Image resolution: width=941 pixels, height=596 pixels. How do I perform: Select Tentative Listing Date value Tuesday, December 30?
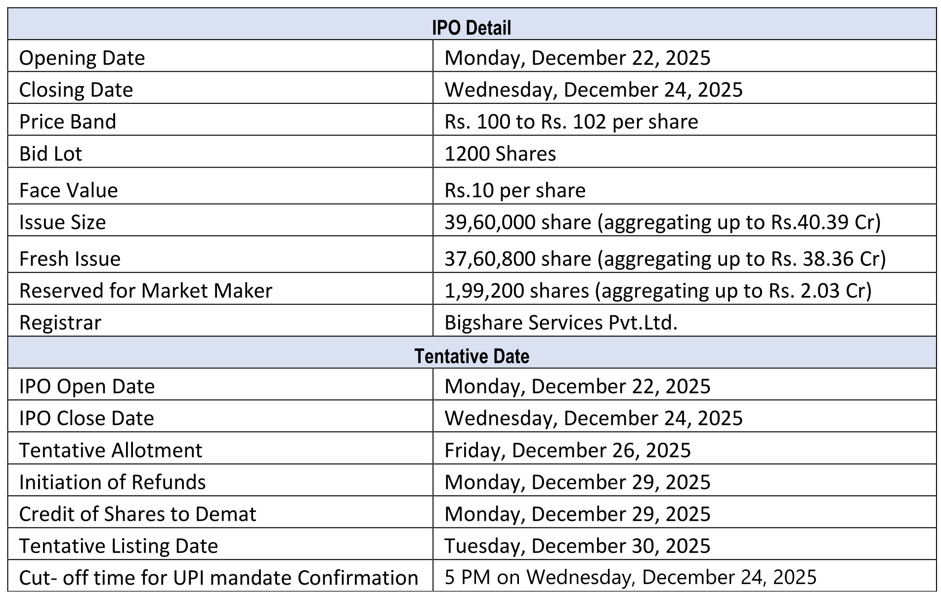pyautogui.click(x=577, y=546)
